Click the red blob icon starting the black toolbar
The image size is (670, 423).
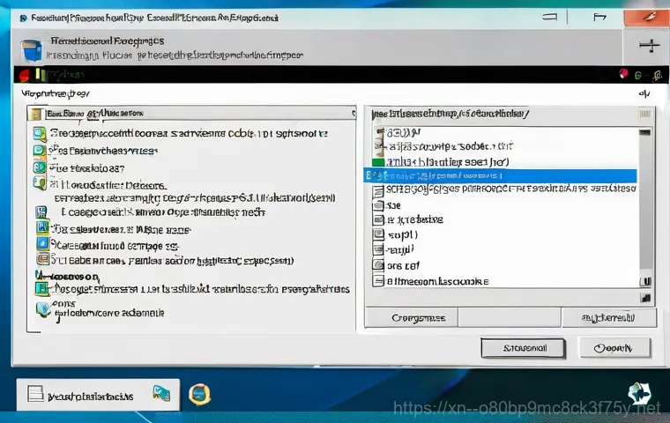(x=25, y=76)
